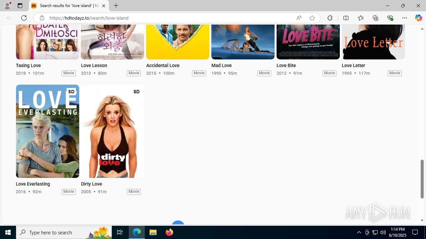Click the Taxing Love poster image
This screenshot has height=239, width=426.
point(47,42)
